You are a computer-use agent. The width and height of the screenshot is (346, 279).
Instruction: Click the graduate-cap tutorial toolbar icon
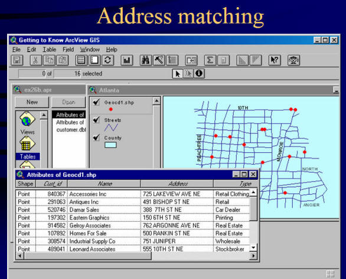click(293, 60)
